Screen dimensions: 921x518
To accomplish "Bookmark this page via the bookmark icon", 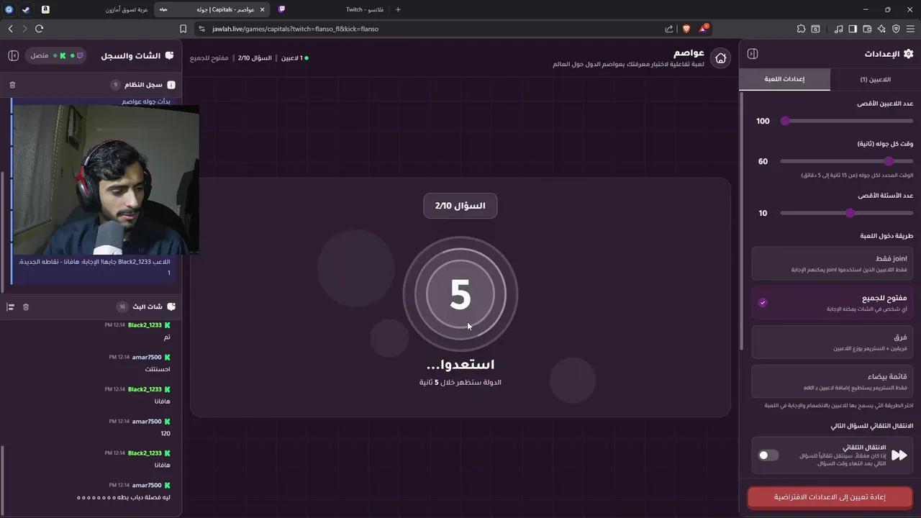I will (x=183, y=29).
